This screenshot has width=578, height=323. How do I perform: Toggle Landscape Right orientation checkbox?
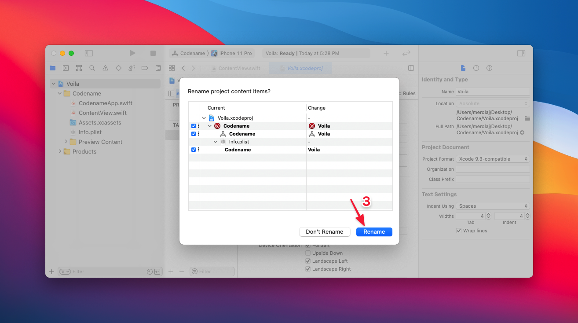(x=308, y=269)
